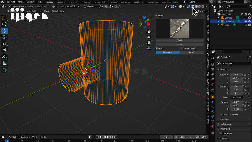
Task: Select the Rotate tool in the toolbar
Action: click(x=4, y=37)
